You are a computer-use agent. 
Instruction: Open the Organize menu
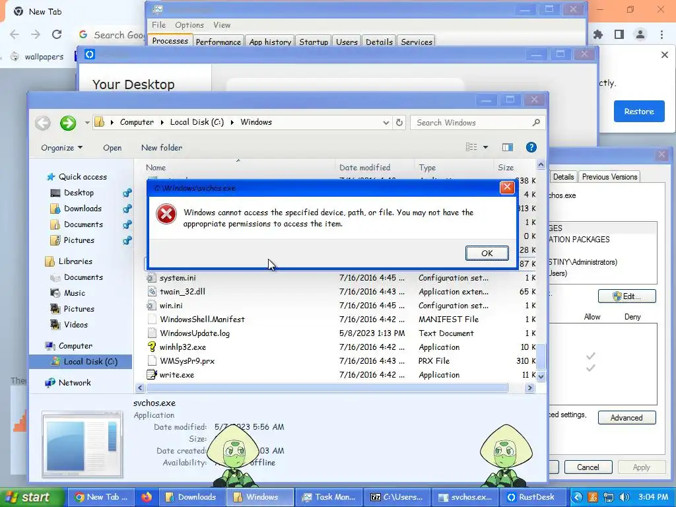[x=61, y=148]
